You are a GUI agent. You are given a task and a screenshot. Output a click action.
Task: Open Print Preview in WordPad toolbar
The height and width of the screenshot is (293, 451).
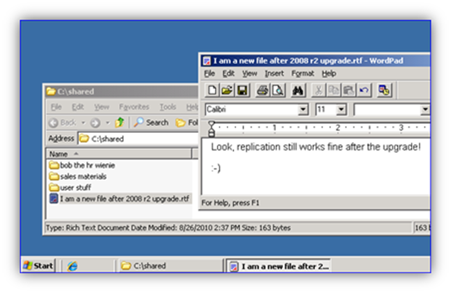[x=277, y=90]
